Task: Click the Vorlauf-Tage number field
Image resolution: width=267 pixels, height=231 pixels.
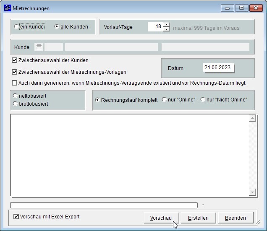Action: coord(155,27)
